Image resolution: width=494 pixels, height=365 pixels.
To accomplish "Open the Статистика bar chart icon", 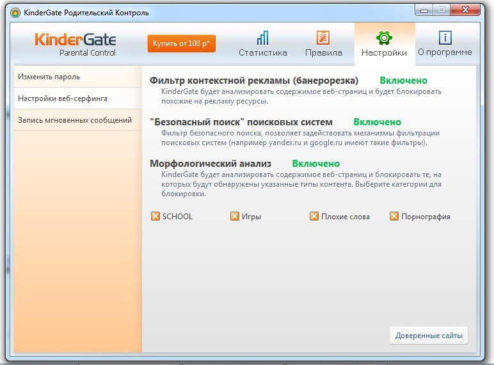I will pyautogui.click(x=262, y=37).
